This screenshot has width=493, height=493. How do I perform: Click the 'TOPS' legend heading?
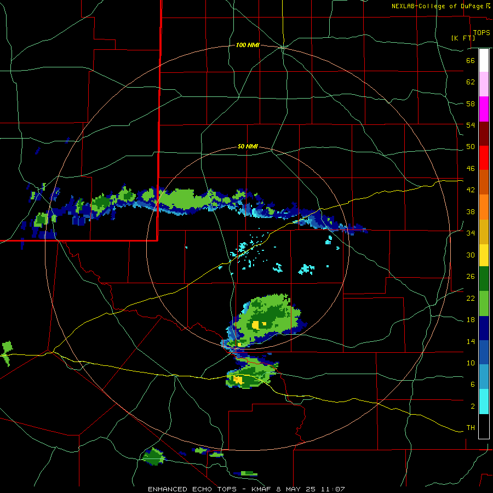click(x=481, y=33)
